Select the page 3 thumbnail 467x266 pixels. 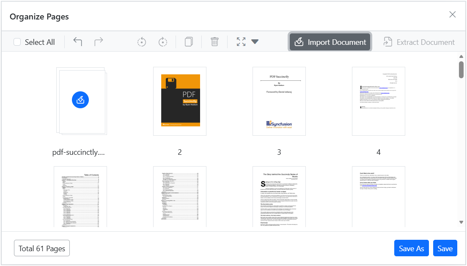pos(279,101)
